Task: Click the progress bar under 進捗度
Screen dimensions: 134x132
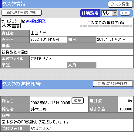Action: click(x=106, y=26)
